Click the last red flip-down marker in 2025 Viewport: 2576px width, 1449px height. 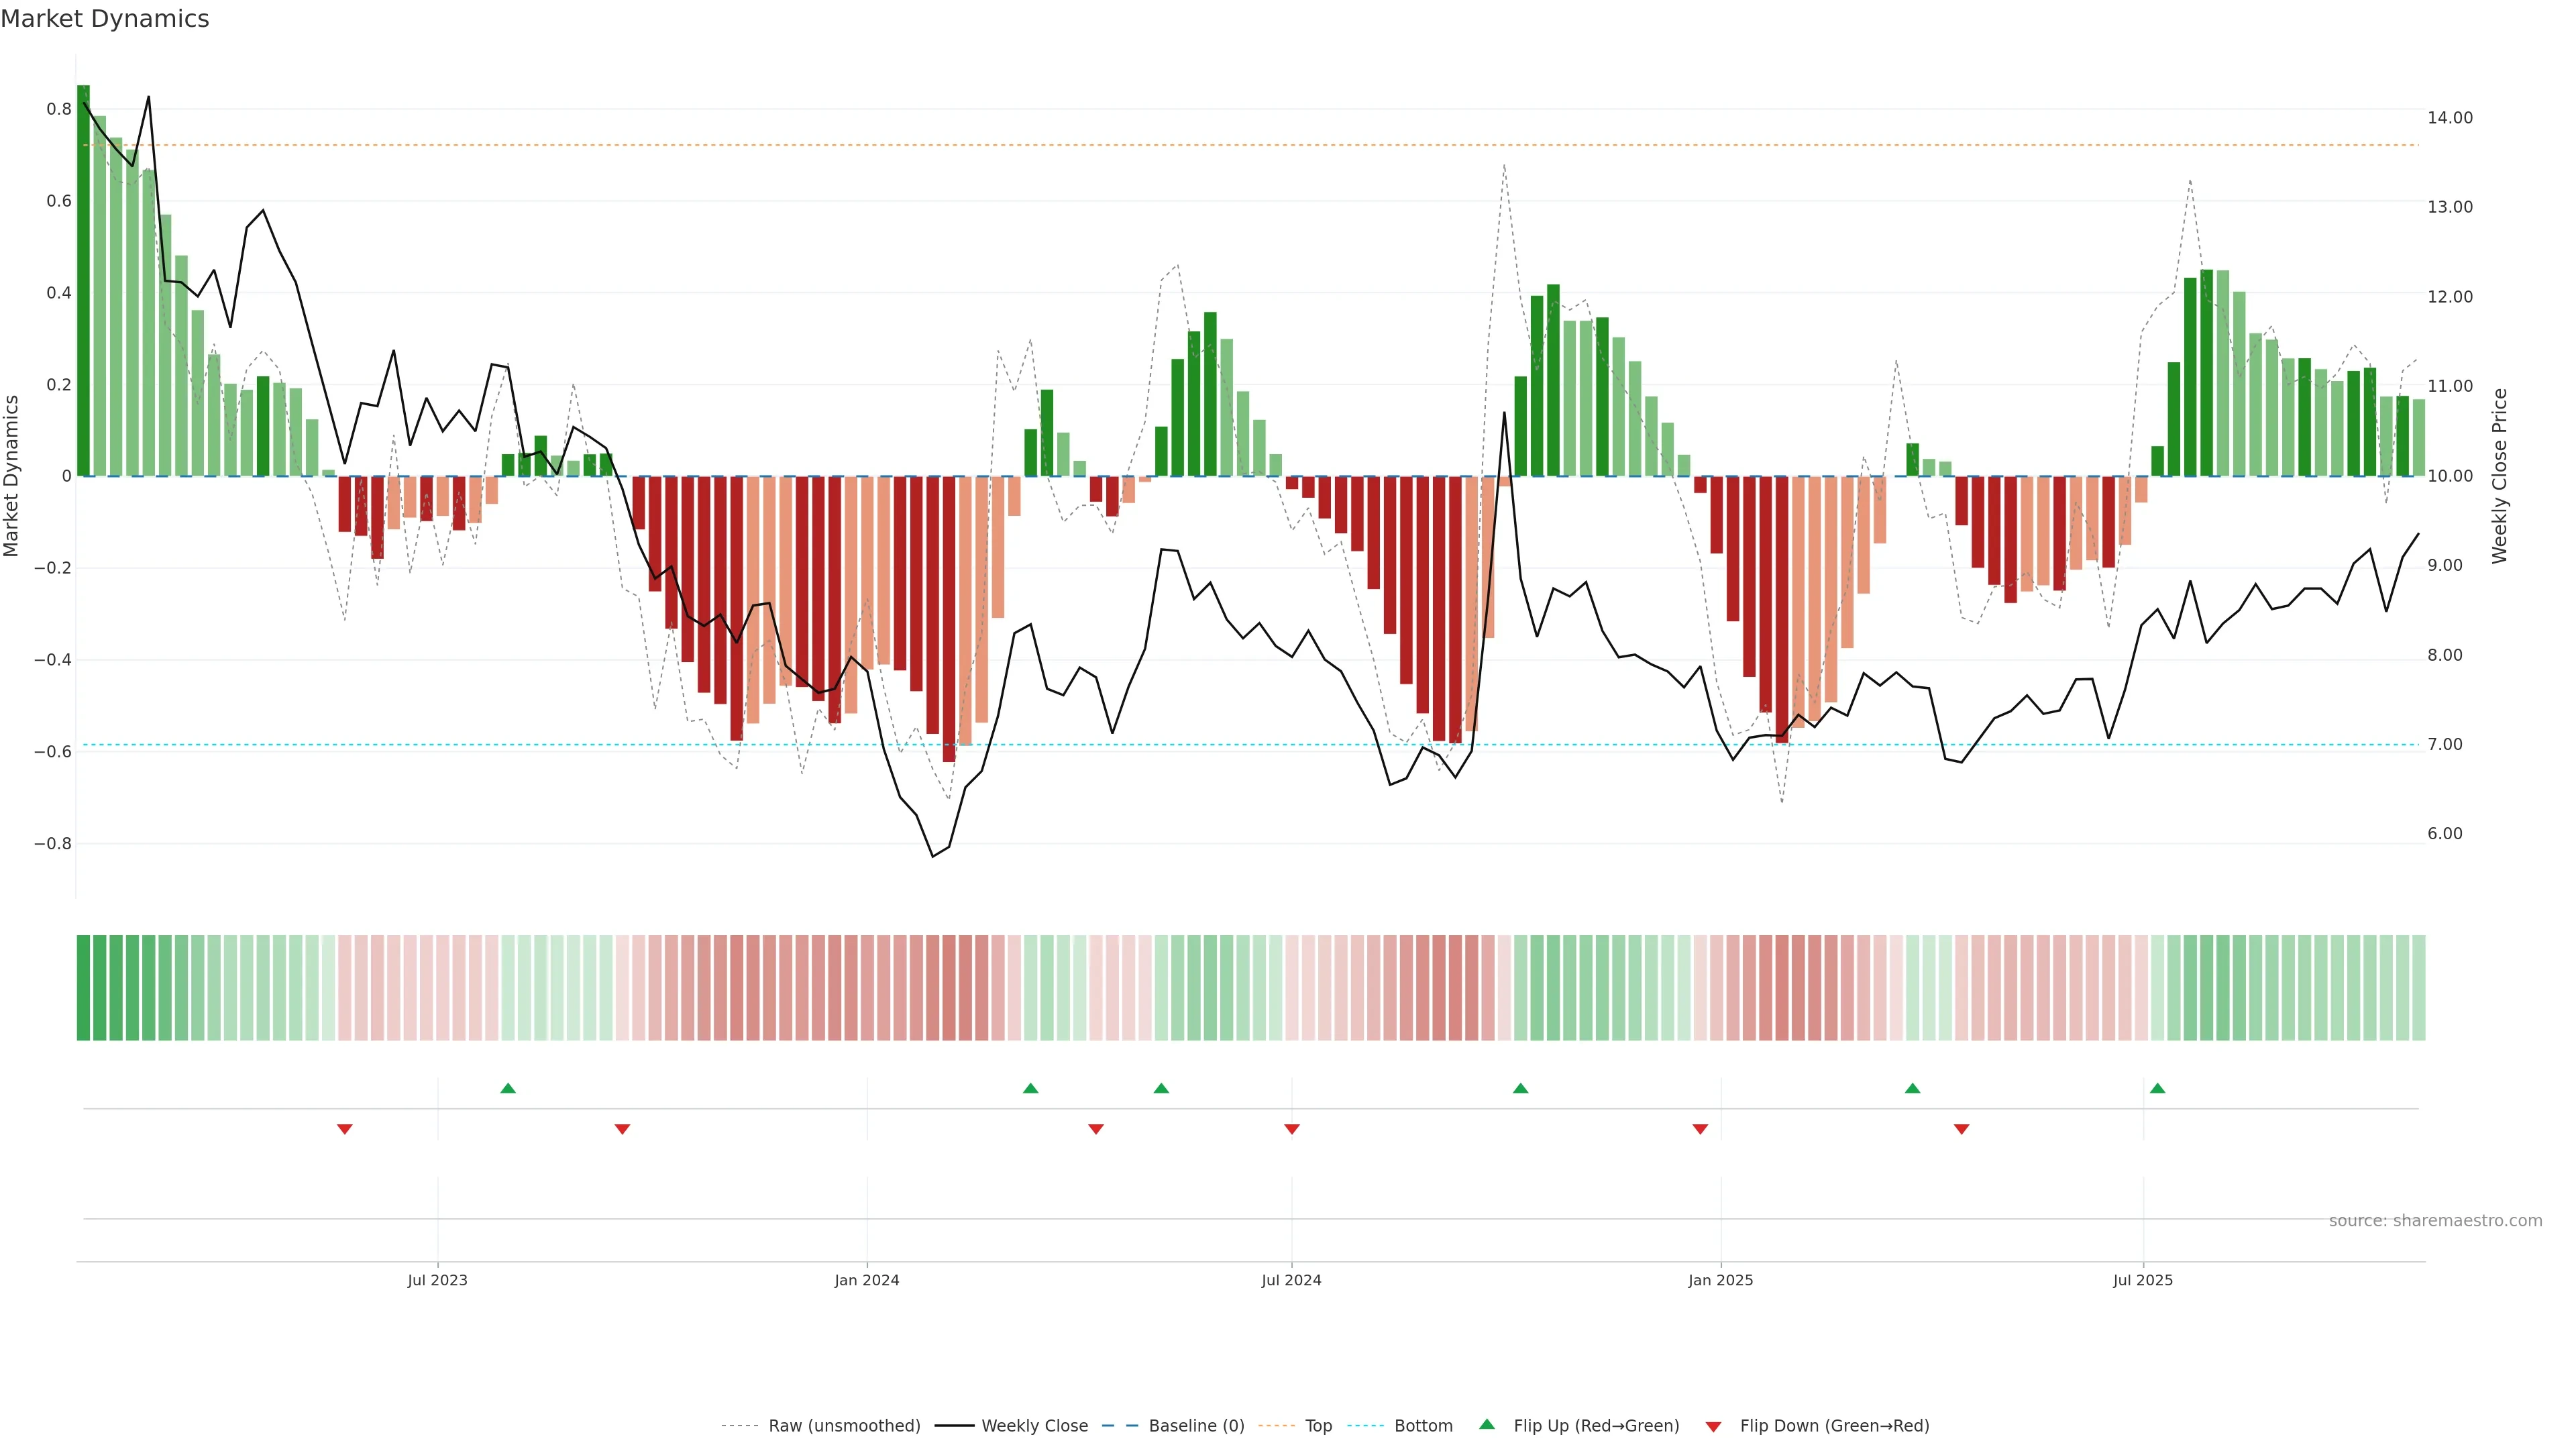pos(1961,1129)
